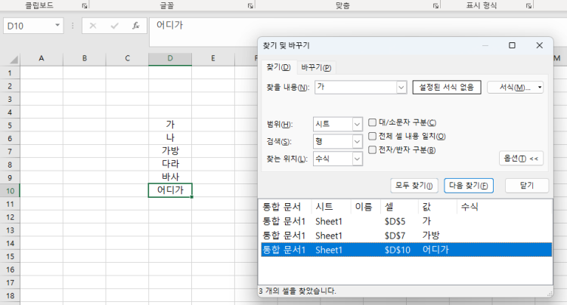Viewport: 567px width, 305px height.
Task: Select column A header
Action: click(42, 58)
